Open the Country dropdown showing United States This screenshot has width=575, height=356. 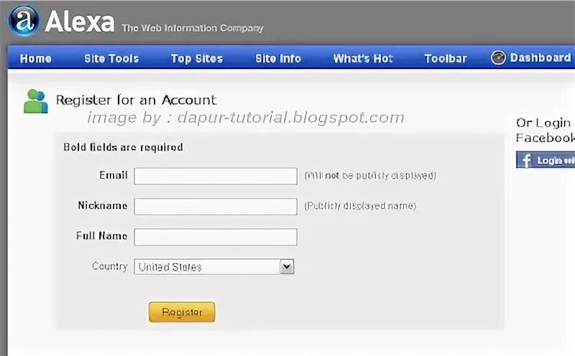pyautogui.click(x=214, y=266)
